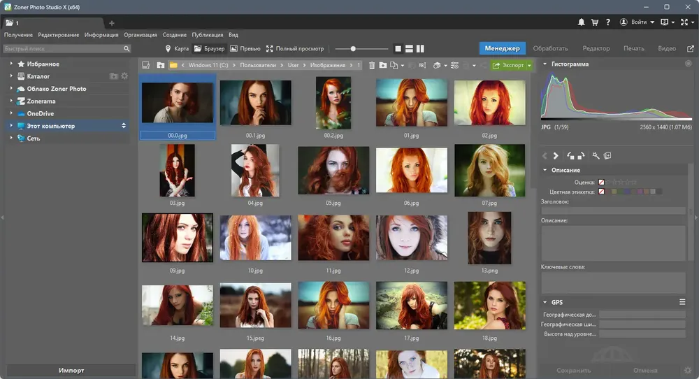699x379 pixels.
Task: Open the Экспорт dropdown arrow
Action: pyautogui.click(x=530, y=65)
